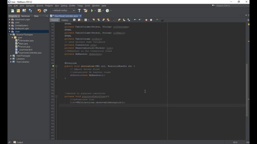Minimize the Projects window group

point(47,16)
